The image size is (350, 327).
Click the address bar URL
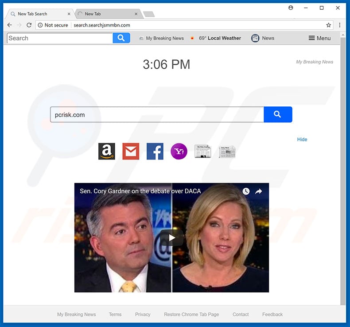coord(102,25)
